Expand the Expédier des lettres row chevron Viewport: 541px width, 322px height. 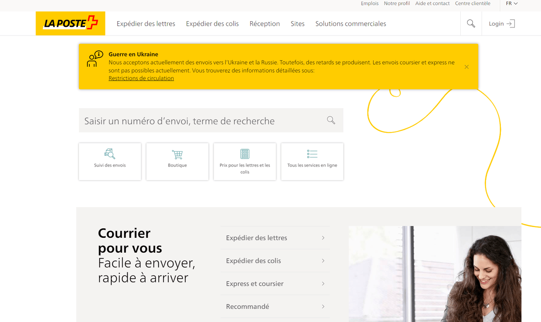pos(323,238)
